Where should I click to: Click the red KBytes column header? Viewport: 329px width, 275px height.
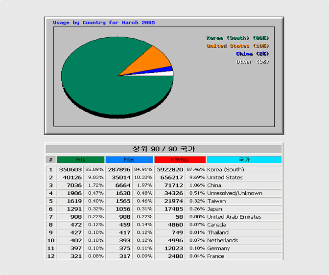click(180, 160)
